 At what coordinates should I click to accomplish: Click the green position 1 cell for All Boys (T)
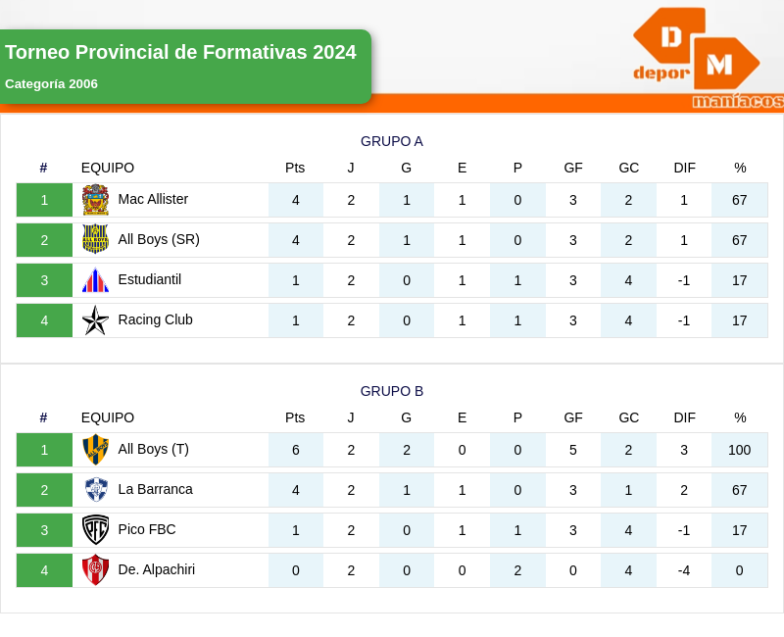click(44, 450)
